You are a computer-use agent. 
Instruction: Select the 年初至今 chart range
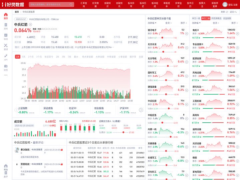click(x=49, y=57)
